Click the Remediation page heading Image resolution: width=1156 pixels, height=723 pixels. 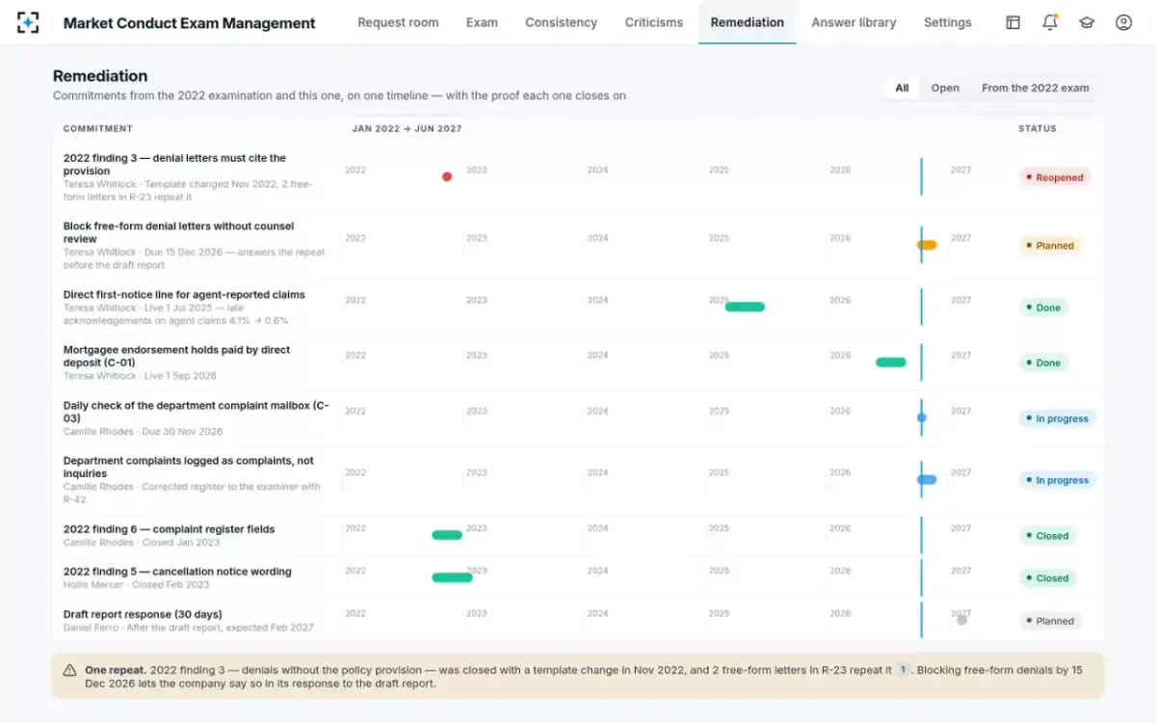coord(100,75)
